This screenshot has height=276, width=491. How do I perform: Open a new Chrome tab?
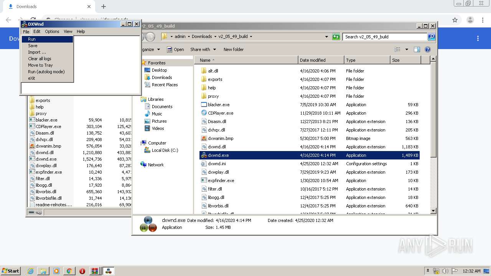tap(103, 7)
